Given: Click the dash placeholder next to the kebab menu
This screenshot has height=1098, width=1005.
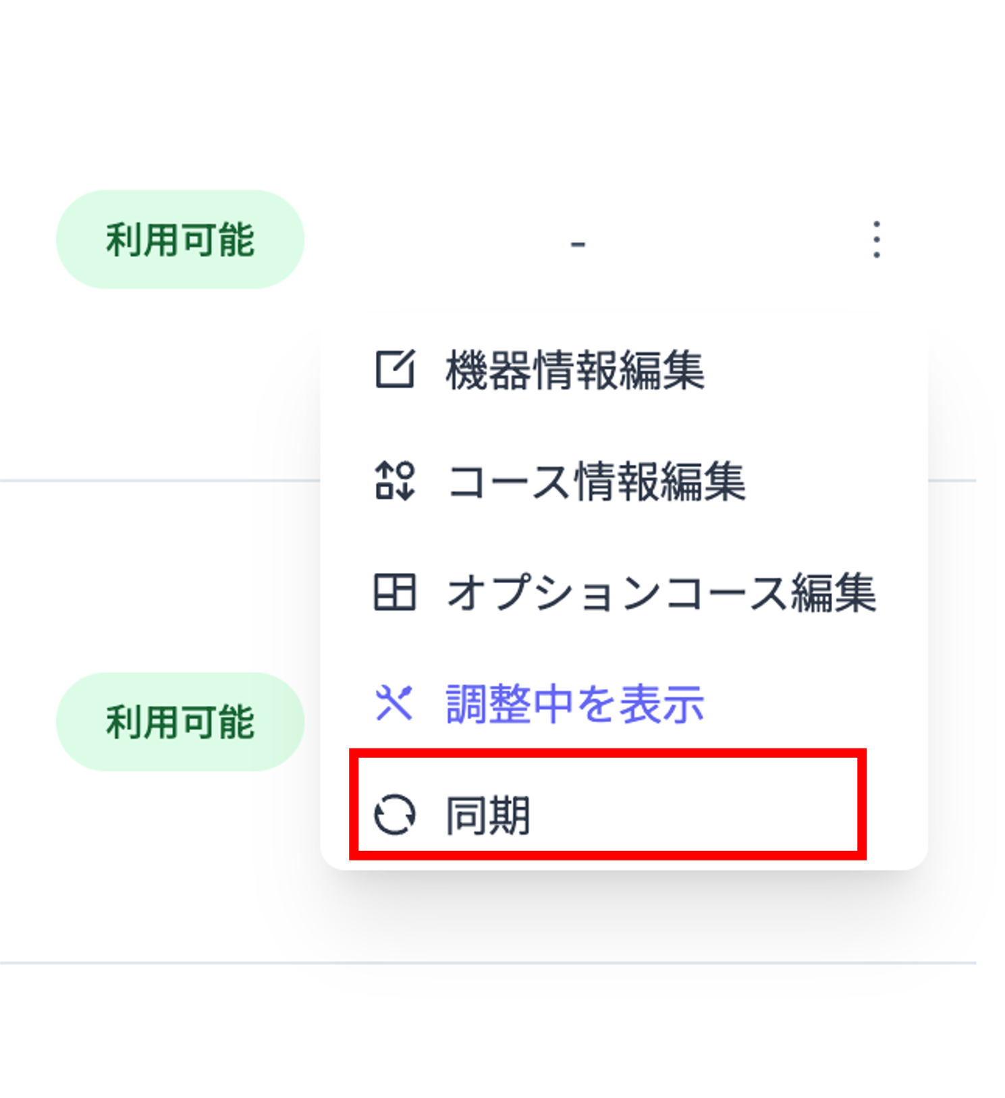Looking at the screenshot, I should click(x=577, y=243).
